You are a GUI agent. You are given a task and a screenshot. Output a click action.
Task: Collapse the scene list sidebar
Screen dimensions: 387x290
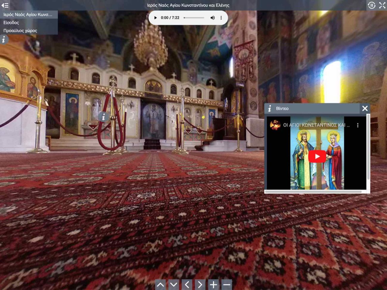tap(5, 5)
